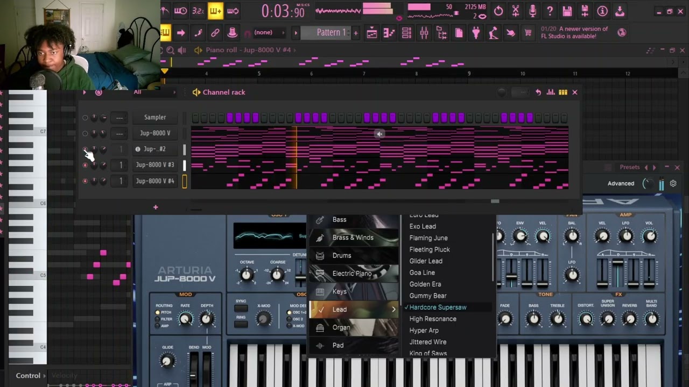Choose the Organ preset category
Viewport: 689px width, 387px height.
point(354,327)
